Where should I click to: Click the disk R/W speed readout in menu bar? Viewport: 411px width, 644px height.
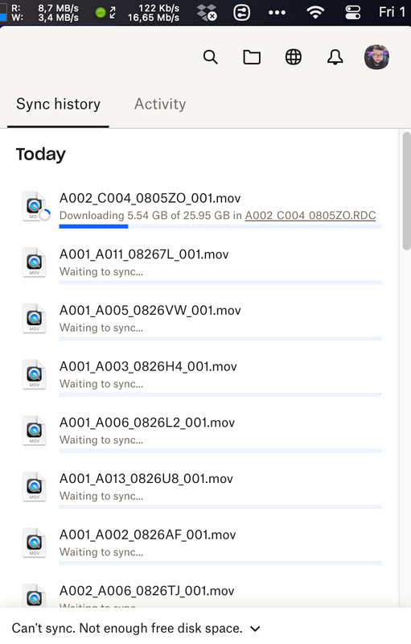point(45,13)
